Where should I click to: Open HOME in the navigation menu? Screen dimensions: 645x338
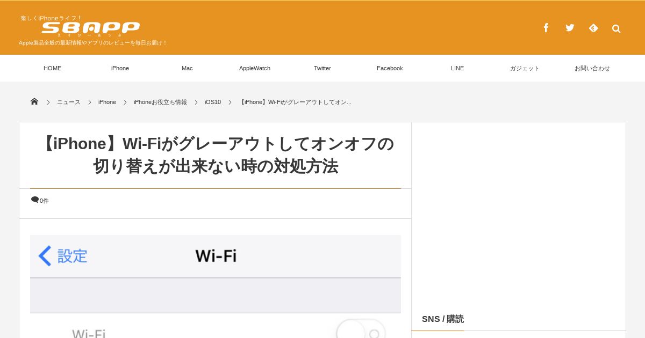[53, 68]
